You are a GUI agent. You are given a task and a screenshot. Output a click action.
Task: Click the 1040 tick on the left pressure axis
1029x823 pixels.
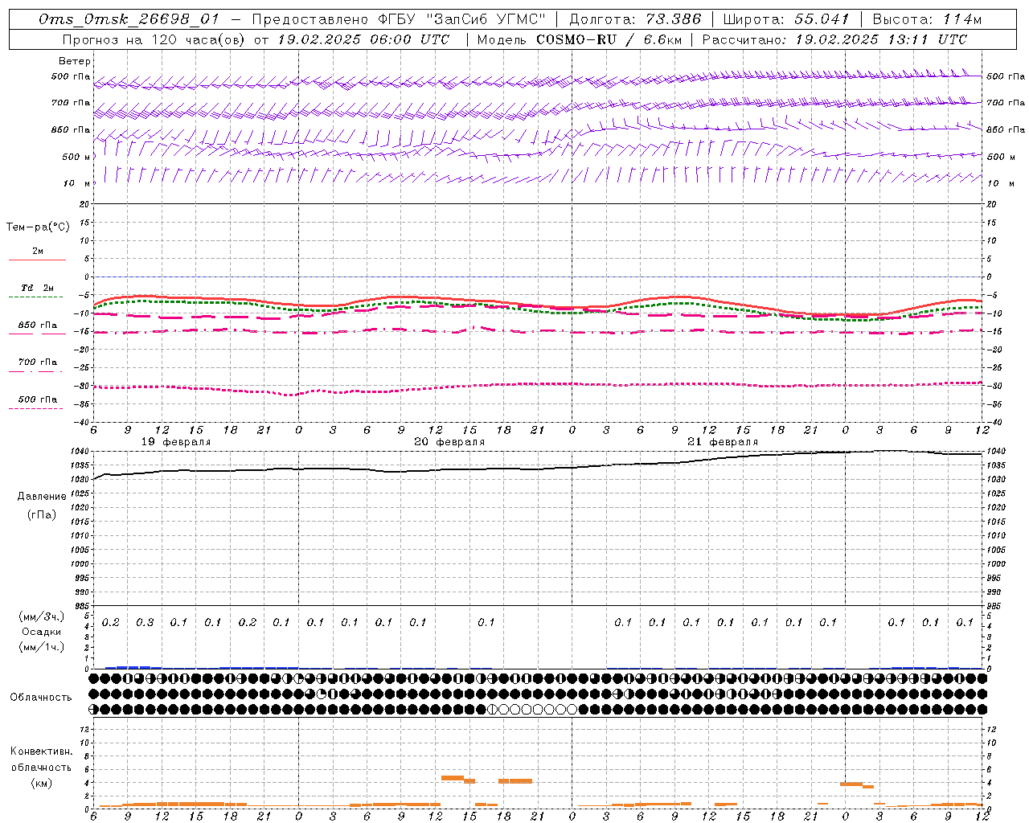coord(81,452)
